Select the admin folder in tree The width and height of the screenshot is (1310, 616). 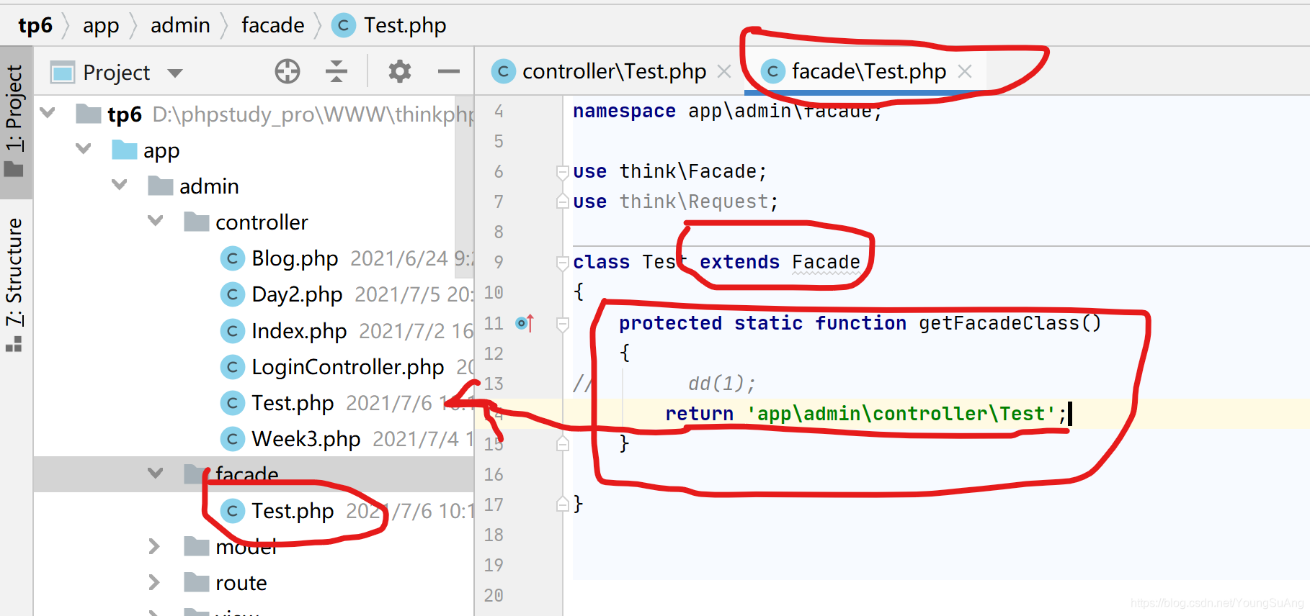209,186
